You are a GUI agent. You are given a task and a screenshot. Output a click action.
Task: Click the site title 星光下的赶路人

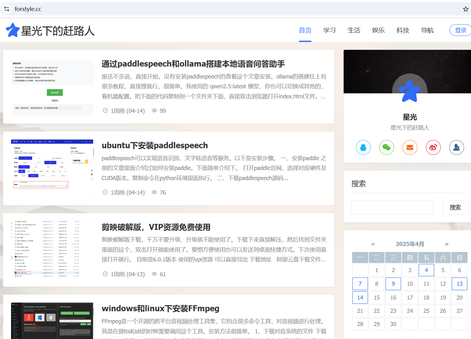(58, 31)
